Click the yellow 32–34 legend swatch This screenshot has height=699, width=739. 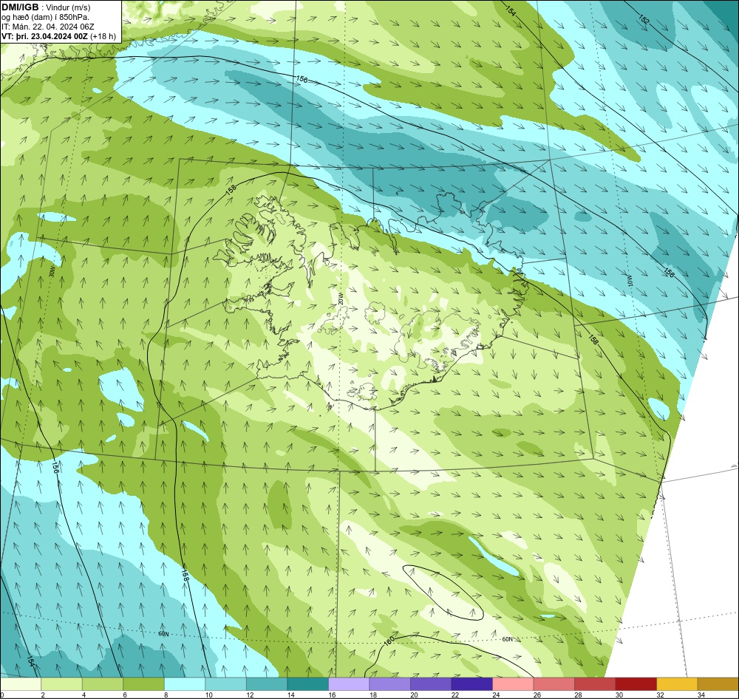[677, 684]
